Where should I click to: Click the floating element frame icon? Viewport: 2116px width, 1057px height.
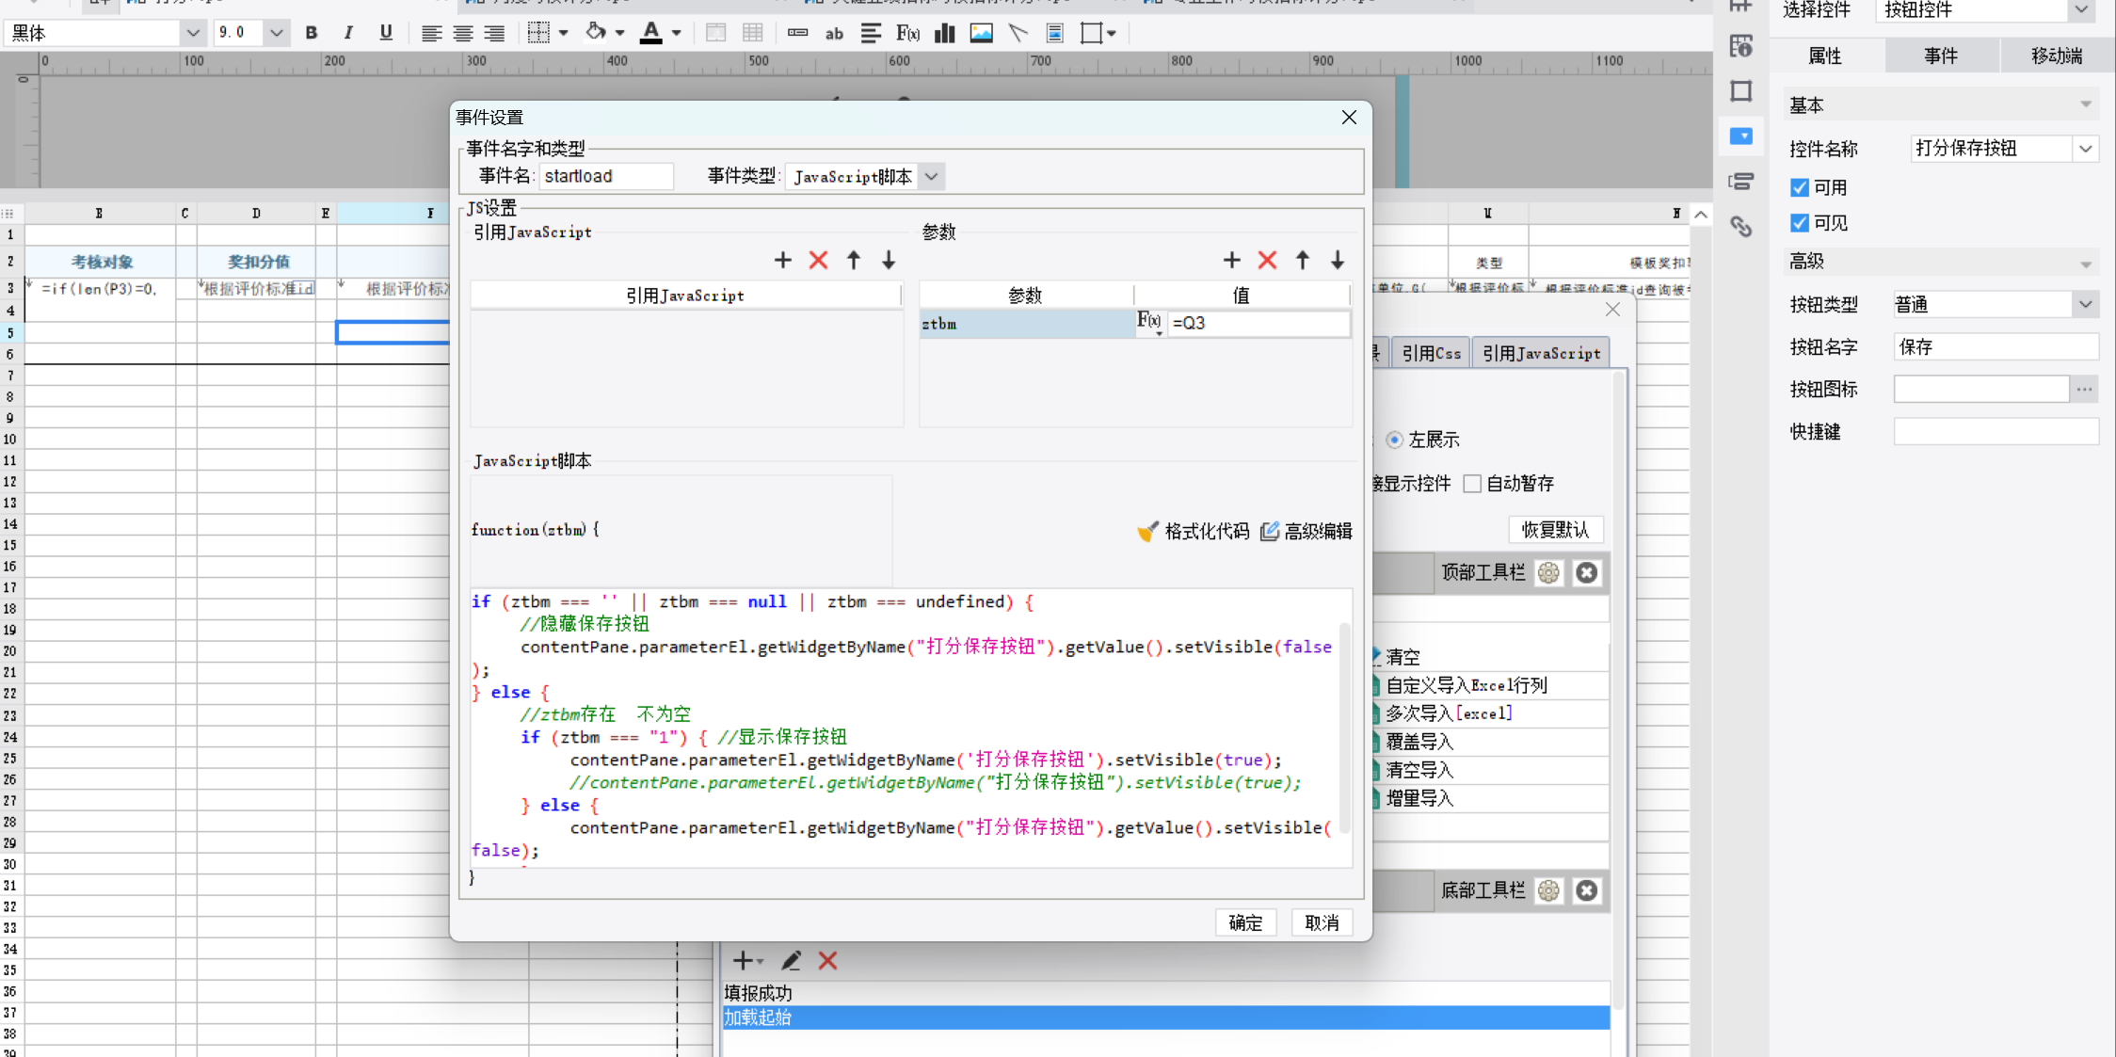(1091, 33)
